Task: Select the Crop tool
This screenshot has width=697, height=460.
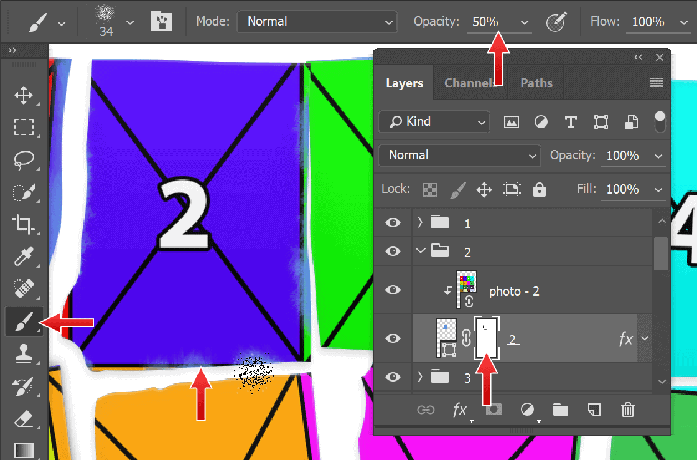Action: (x=24, y=225)
